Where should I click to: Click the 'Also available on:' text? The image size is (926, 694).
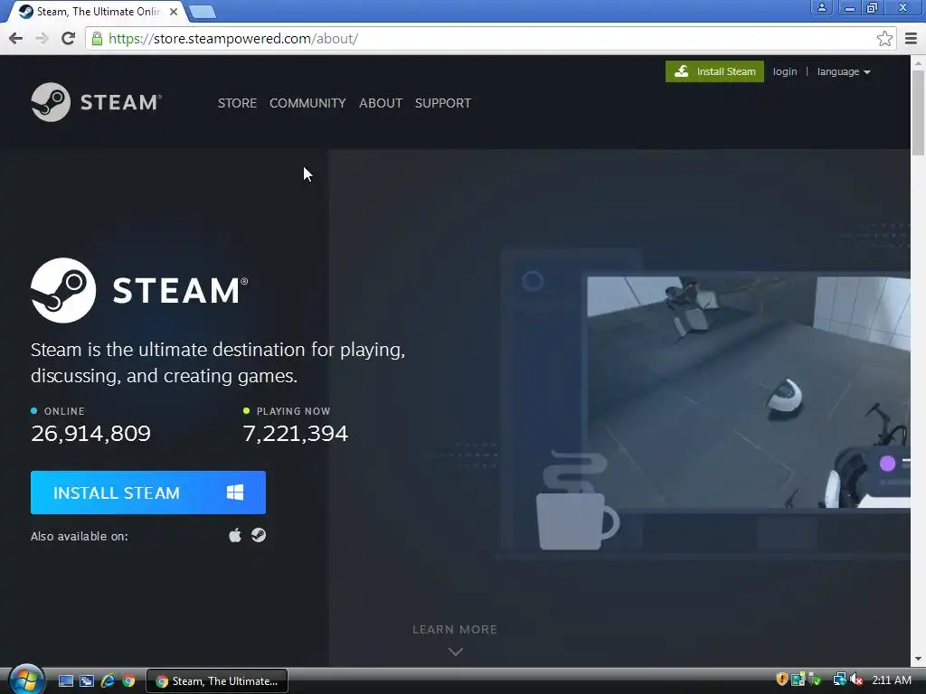[x=80, y=537]
